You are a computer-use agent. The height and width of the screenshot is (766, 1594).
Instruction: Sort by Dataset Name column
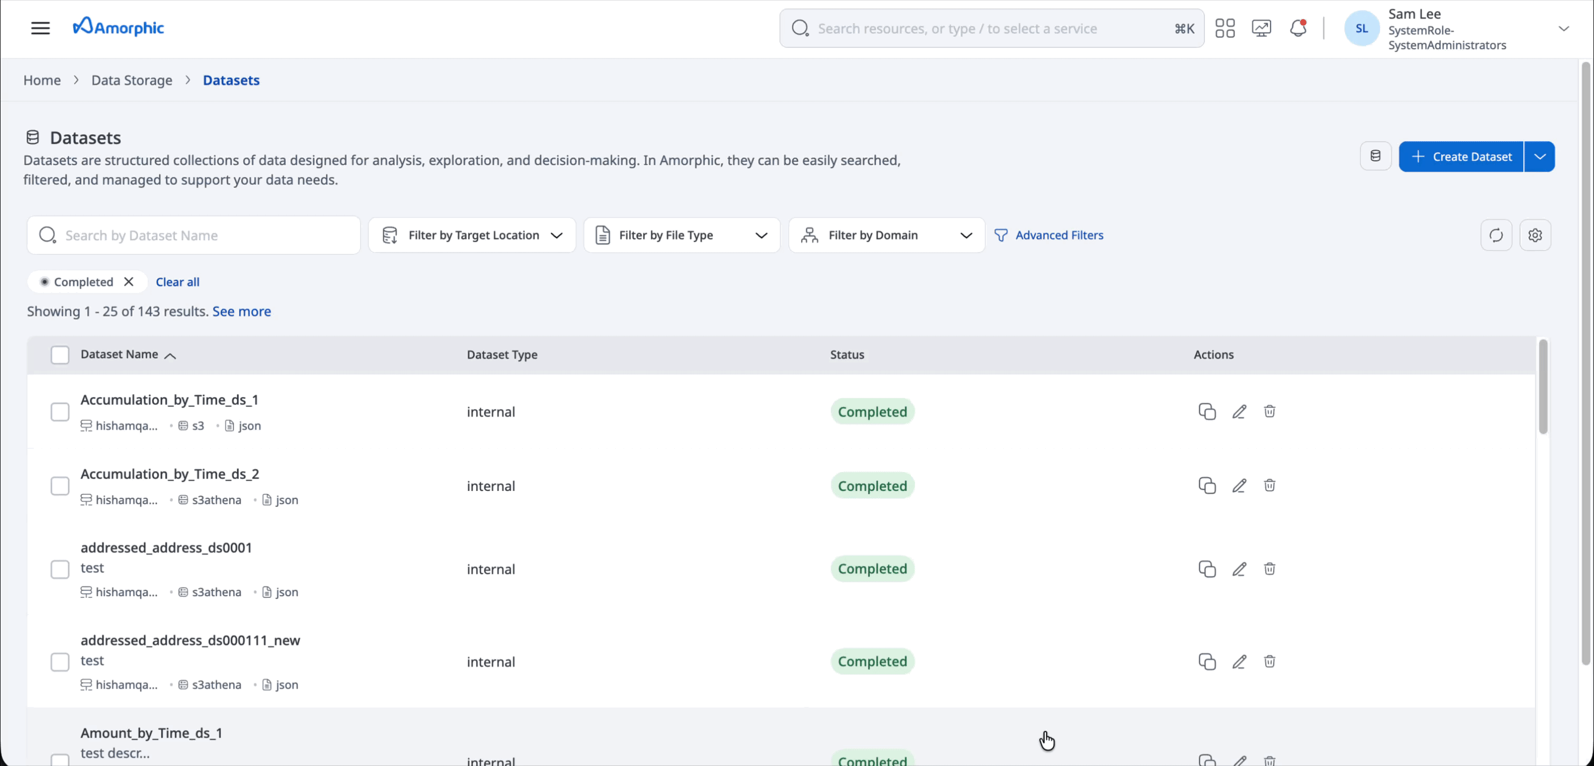tap(128, 354)
